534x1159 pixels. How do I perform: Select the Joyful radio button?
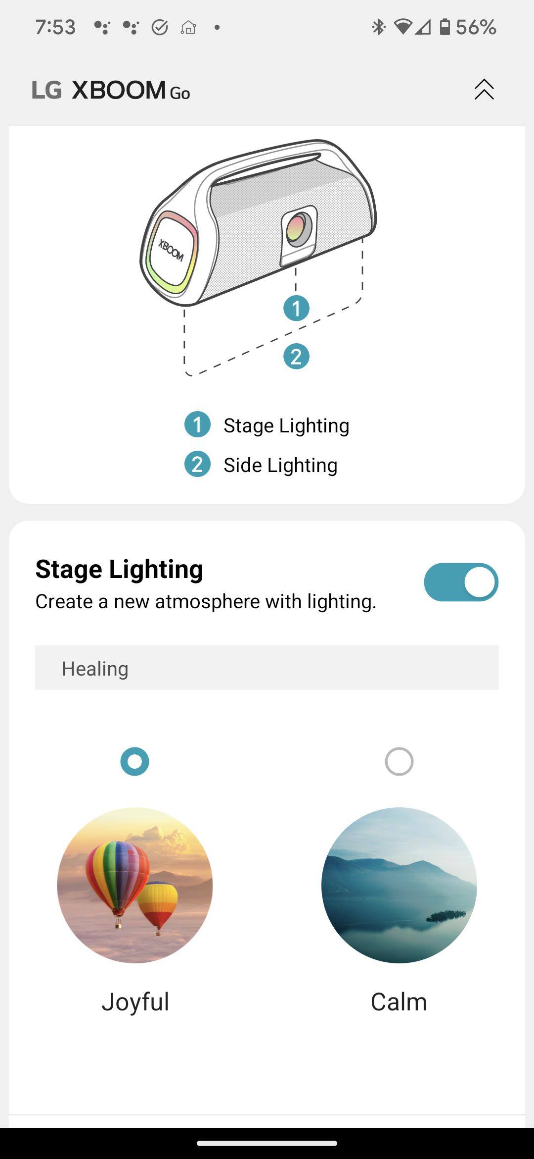(134, 761)
